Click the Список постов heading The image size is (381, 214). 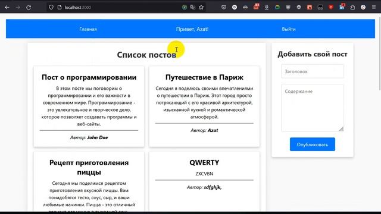(146, 55)
